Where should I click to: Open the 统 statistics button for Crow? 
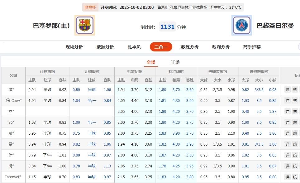click(x=295, y=100)
